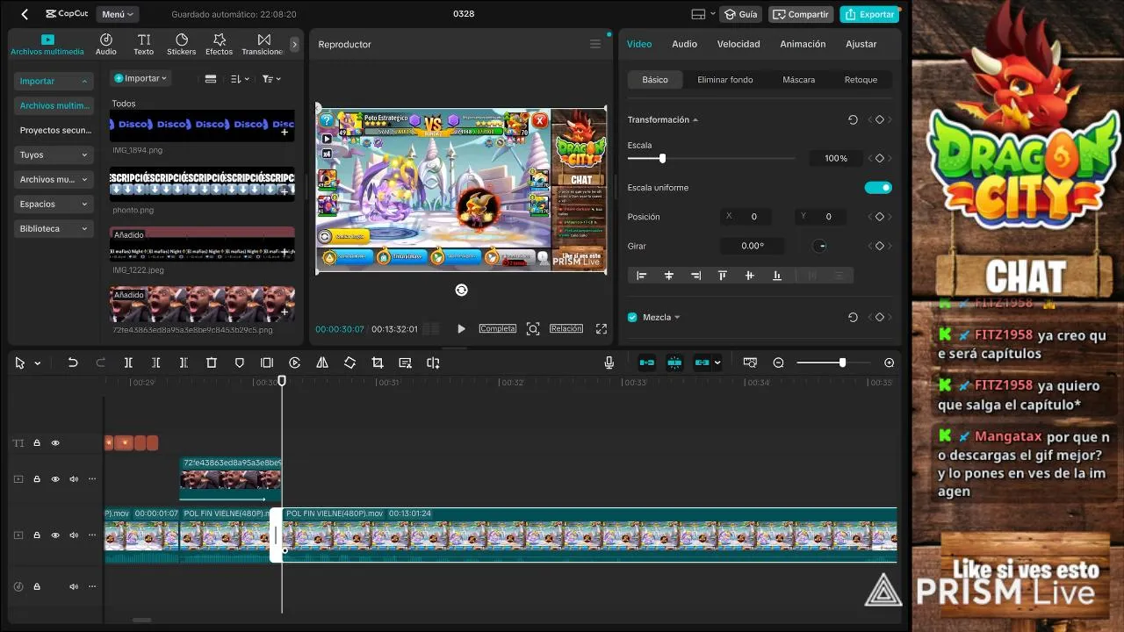Screen dimensions: 1124x632
Task: Click the Crop tool icon in toolbar
Action: (378, 363)
